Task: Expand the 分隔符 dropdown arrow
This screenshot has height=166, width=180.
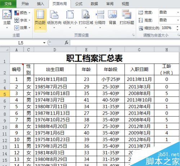Action: point(100,28)
